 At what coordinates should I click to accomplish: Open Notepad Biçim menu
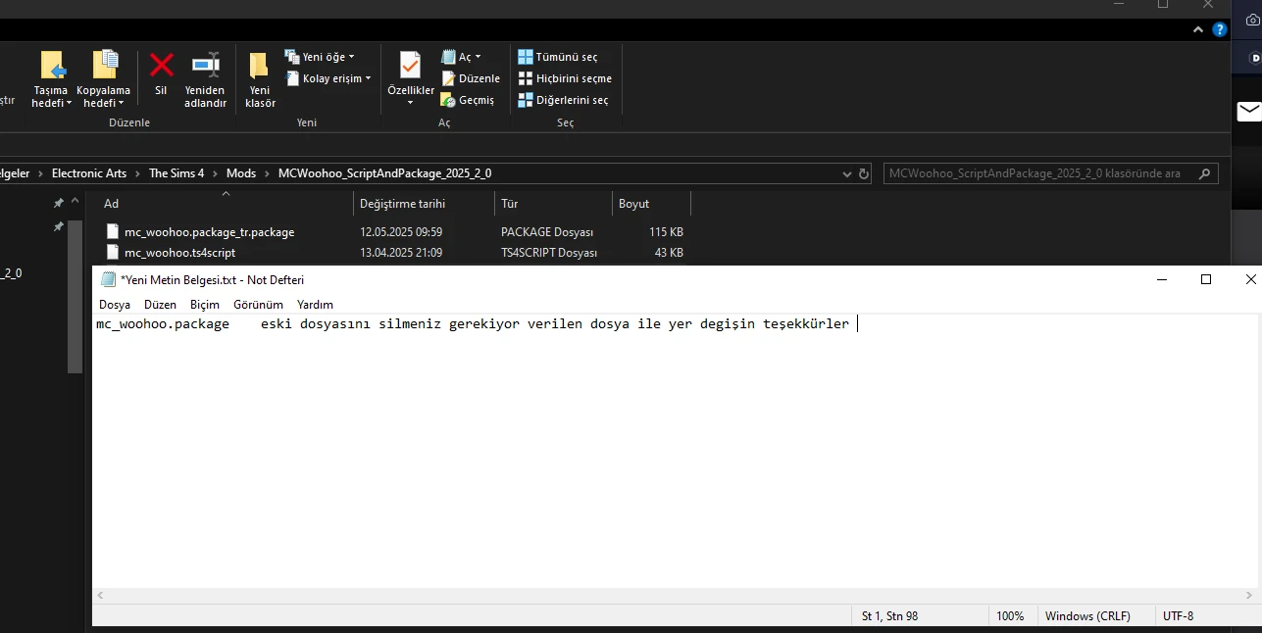click(x=205, y=305)
